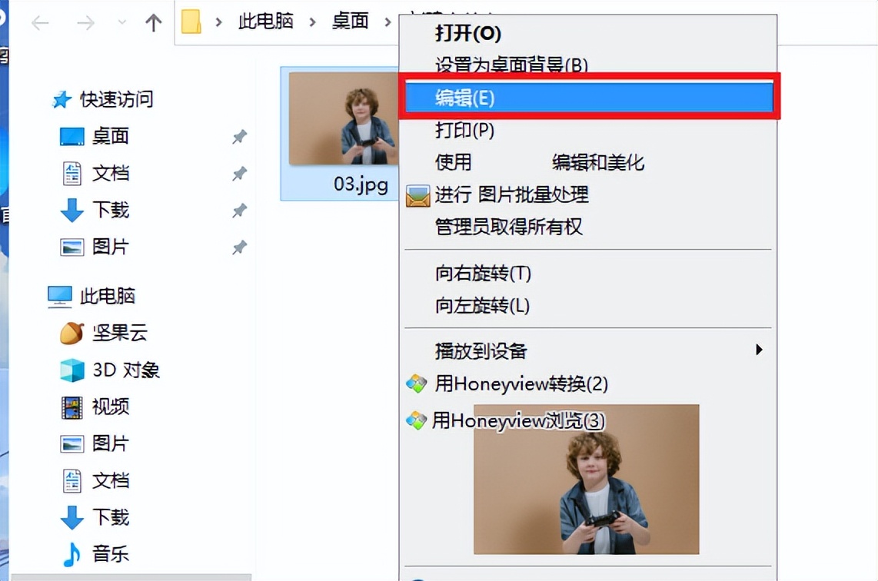Open 下载 under 此电脑
This screenshot has height=581, width=878.
pos(110,518)
